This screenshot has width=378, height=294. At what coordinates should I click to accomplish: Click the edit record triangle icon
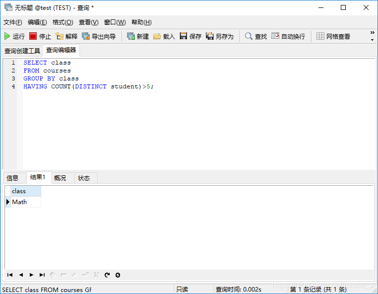tap(75, 275)
